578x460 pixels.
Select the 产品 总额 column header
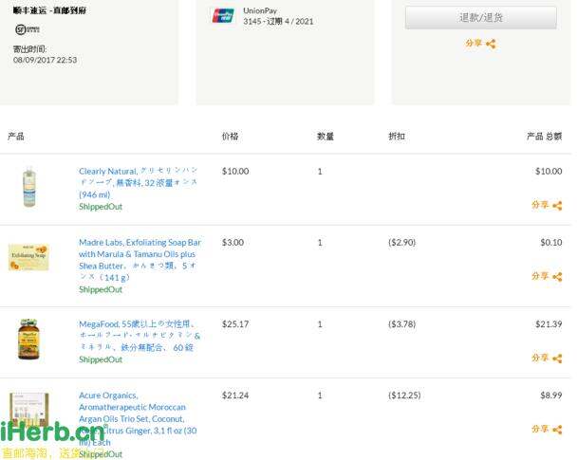544,137
